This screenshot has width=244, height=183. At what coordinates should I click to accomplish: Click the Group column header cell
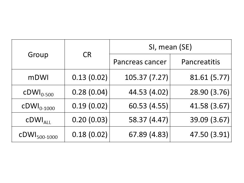coord(38,55)
